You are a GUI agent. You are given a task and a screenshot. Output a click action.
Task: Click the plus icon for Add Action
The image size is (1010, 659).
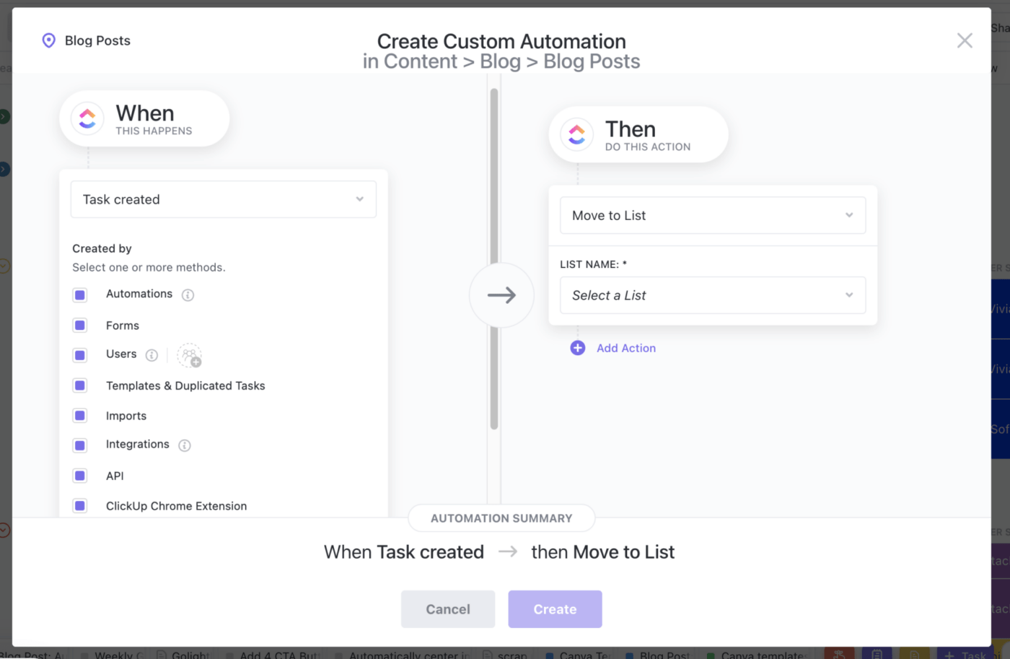point(578,348)
